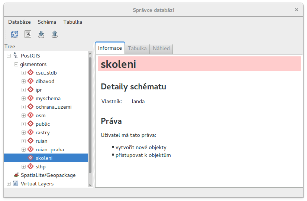Expand the osm schema
This screenshot has width=307, height=201.
click(23, 116)
